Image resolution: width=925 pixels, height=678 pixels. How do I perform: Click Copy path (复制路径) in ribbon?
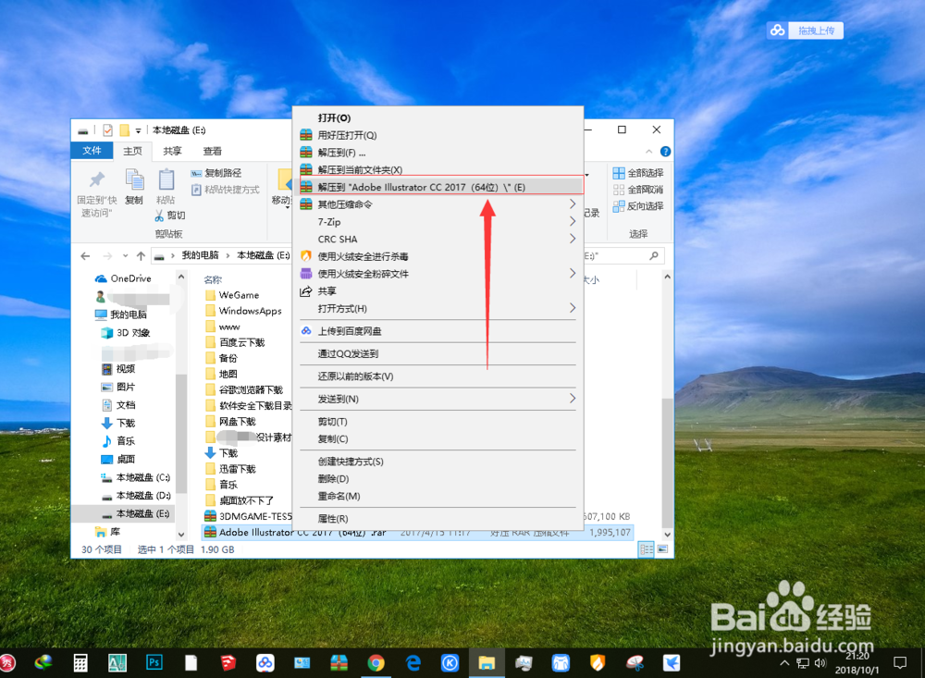pyautogui.click(x=216, y=173)
